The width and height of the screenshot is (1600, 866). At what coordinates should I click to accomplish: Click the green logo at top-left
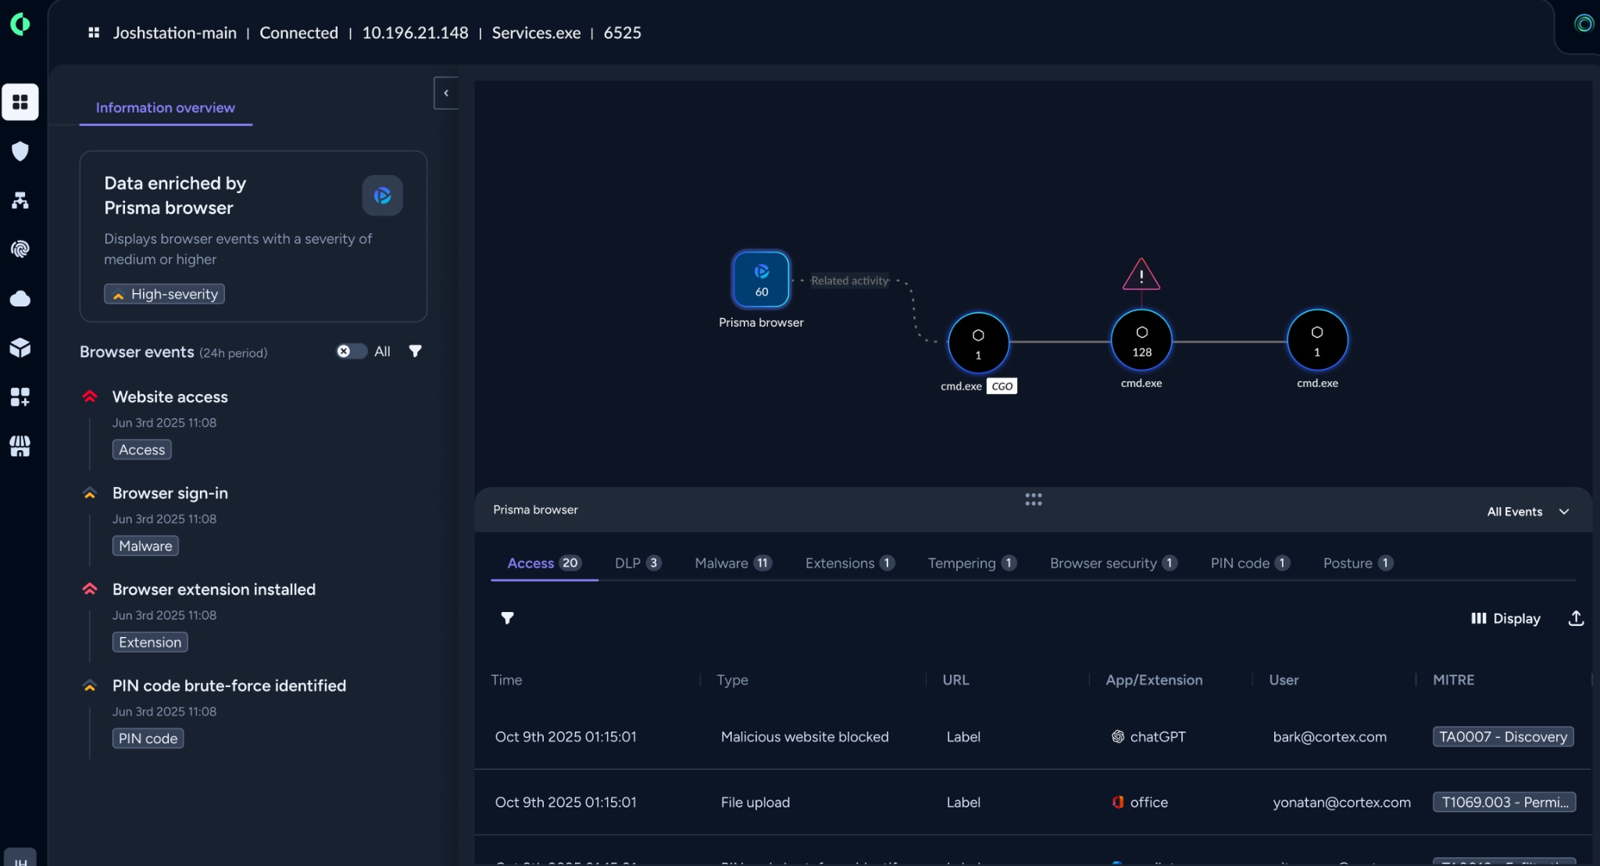(20, 24)
